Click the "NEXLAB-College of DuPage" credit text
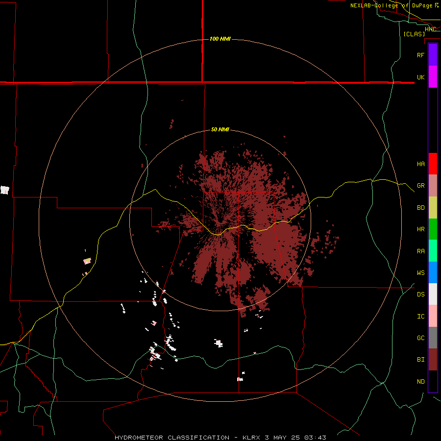 391,5
